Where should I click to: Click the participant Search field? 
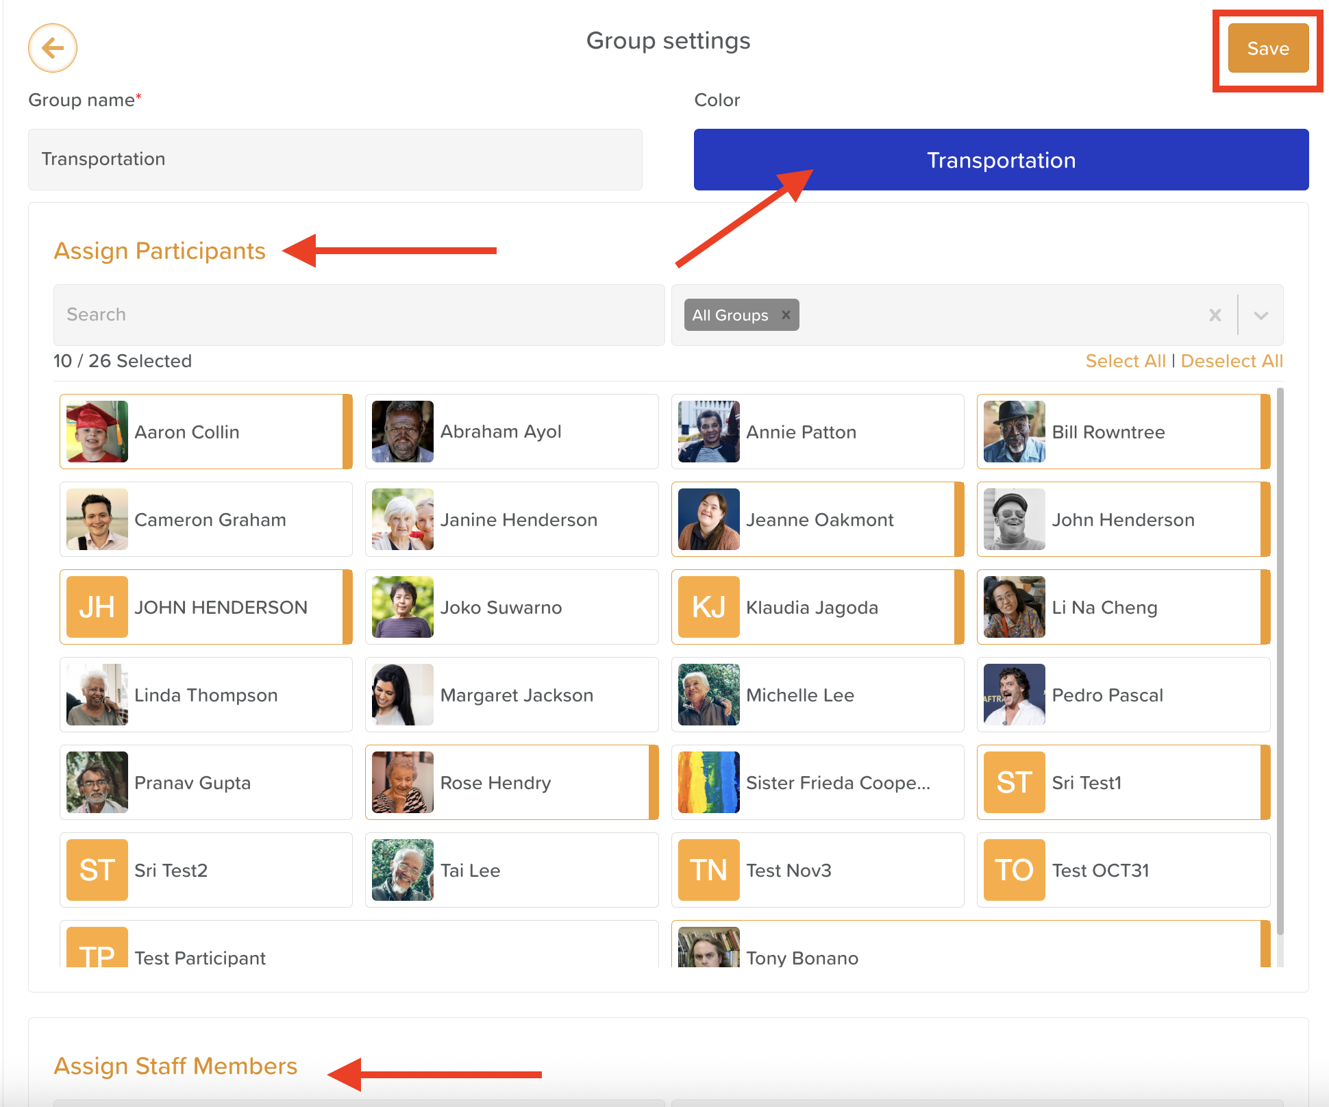(358, 315)
